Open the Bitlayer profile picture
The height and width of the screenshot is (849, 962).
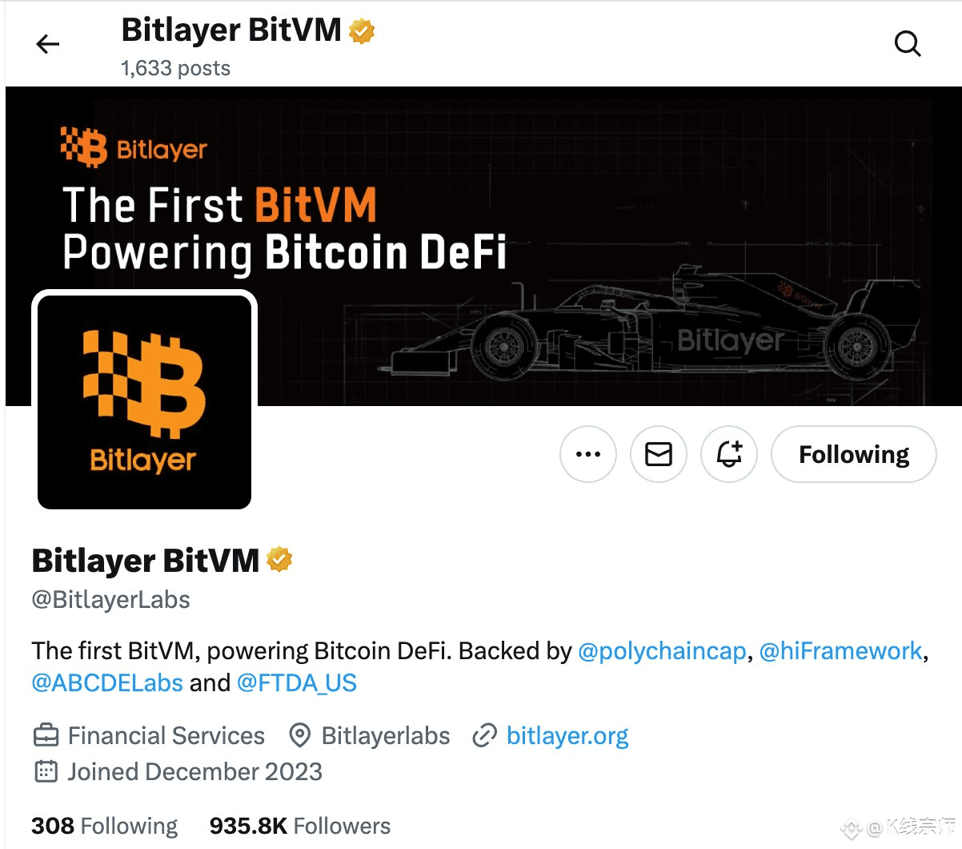point(144,402)
